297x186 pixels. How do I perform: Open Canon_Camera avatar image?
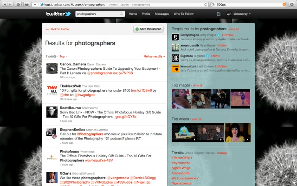52,68
